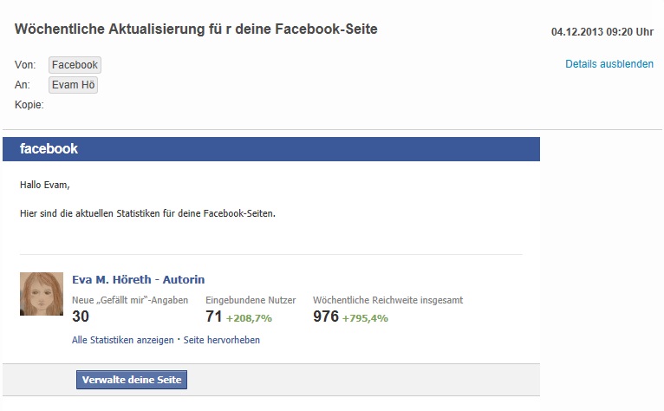Viewport: 664px width, 411px height.
Task: Hide message details via Details ausblenden
Action: (609, 64)
